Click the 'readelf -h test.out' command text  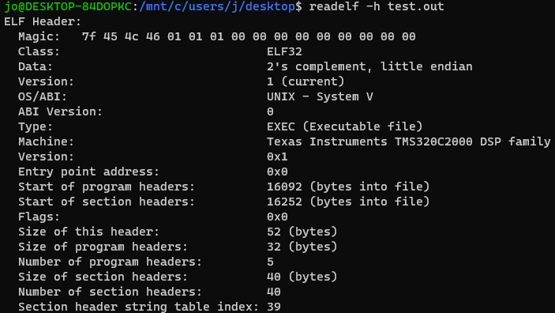(377, 6)
